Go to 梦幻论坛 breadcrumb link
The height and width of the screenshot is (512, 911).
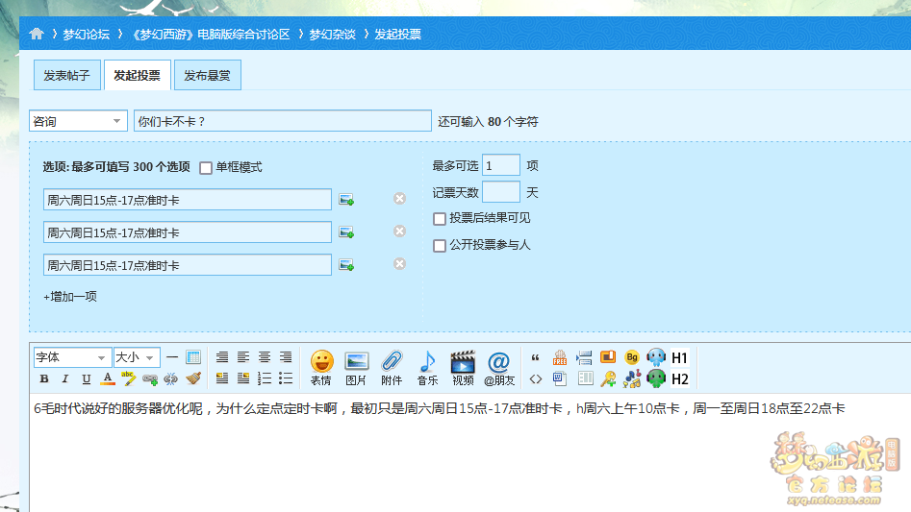86,35
